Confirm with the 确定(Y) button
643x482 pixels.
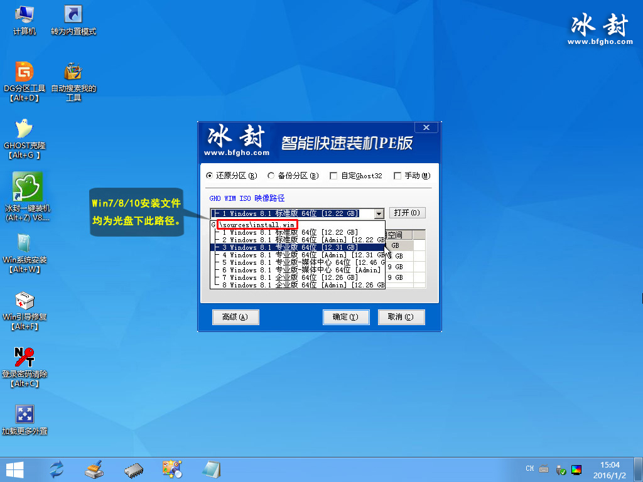346,317
